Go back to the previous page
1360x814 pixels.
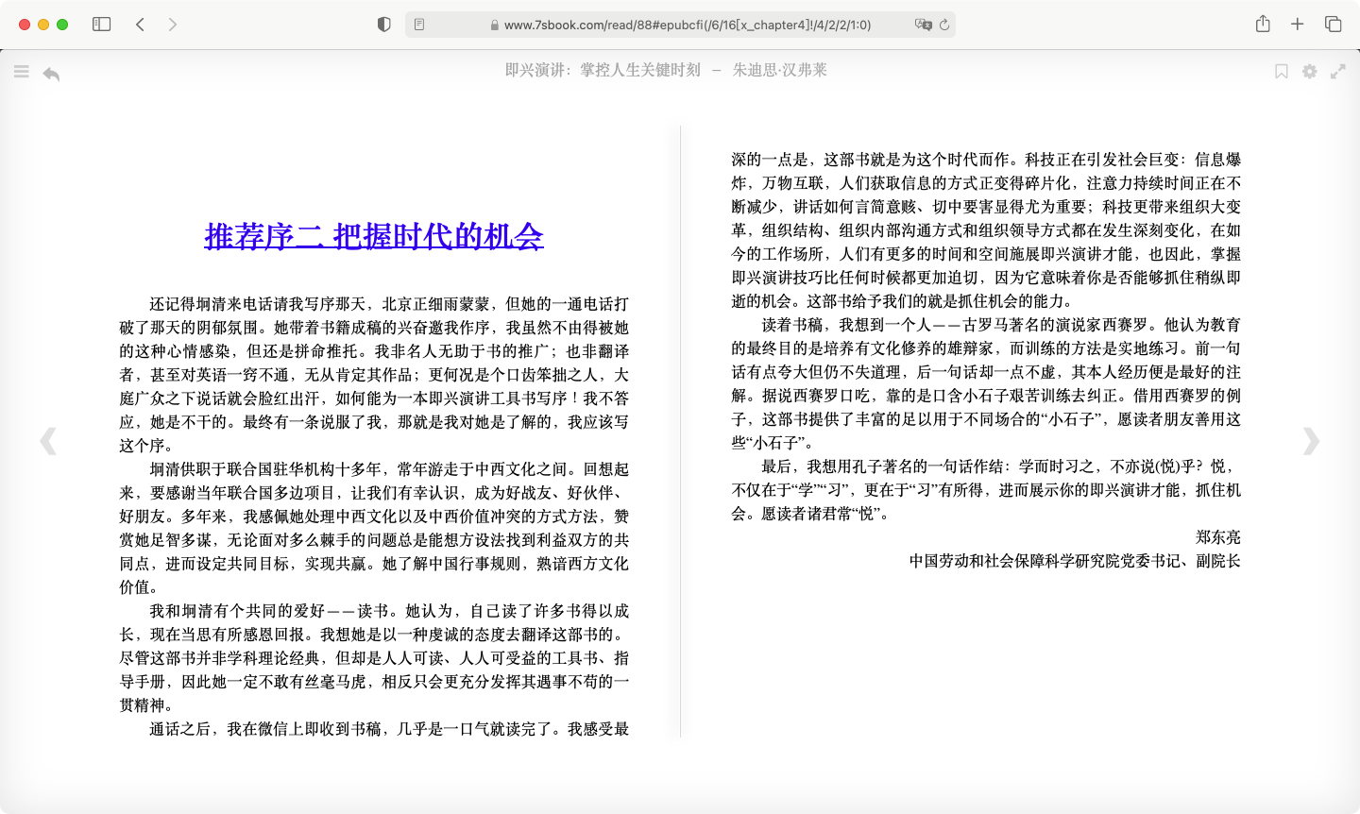tap(140, 25)
